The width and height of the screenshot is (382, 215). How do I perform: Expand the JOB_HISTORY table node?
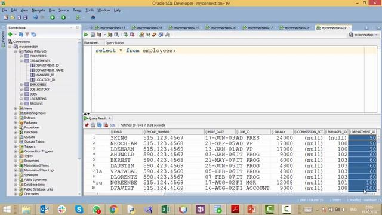click(x=21, y=89)
